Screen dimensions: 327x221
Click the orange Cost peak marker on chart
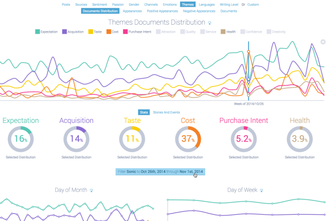(249, 51)
